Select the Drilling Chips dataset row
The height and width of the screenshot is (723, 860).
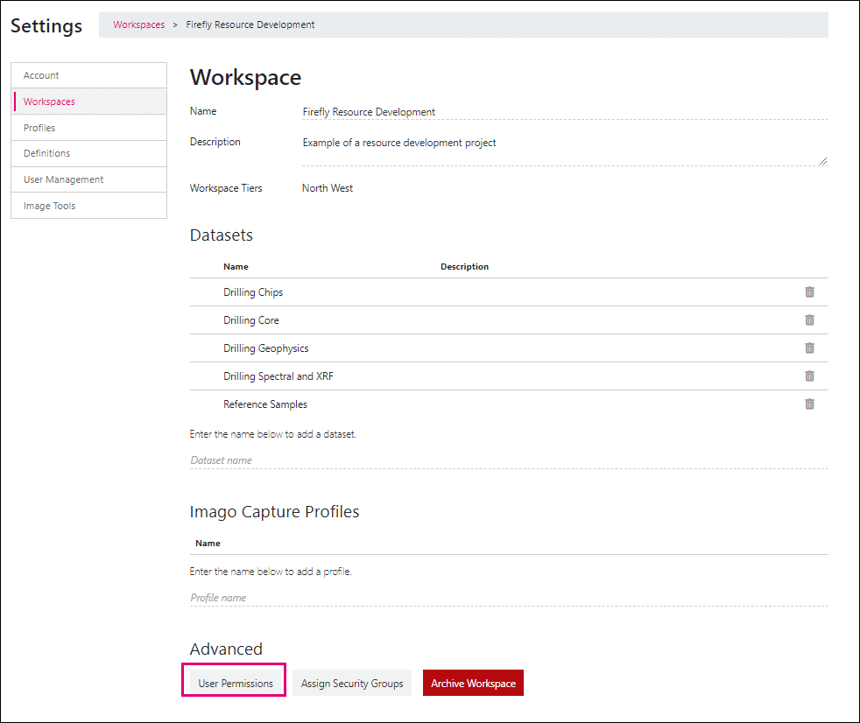pos(509,292)
